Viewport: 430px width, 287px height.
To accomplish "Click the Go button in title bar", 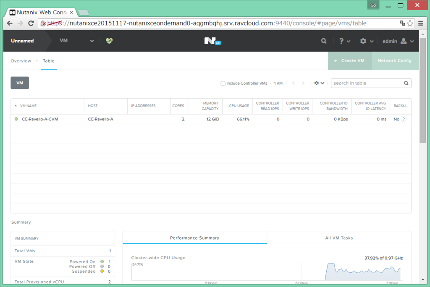I will coord(373,5).
